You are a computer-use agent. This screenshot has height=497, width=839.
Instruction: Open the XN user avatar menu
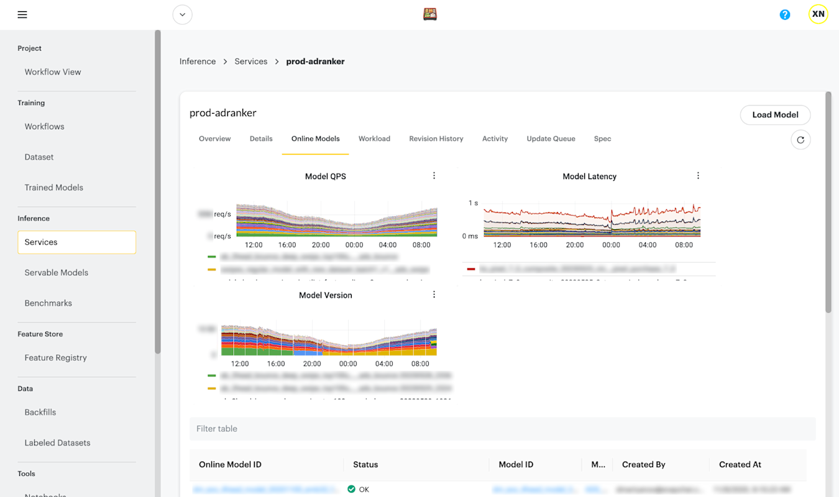[818, 14]
